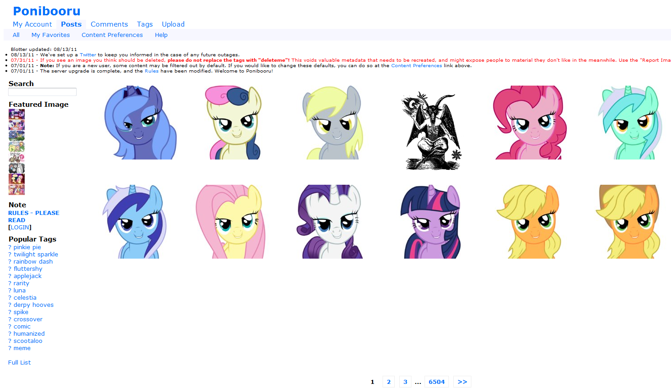
Task: Click the Content Preferences link in the blotter note
Action: pos(416,66)
